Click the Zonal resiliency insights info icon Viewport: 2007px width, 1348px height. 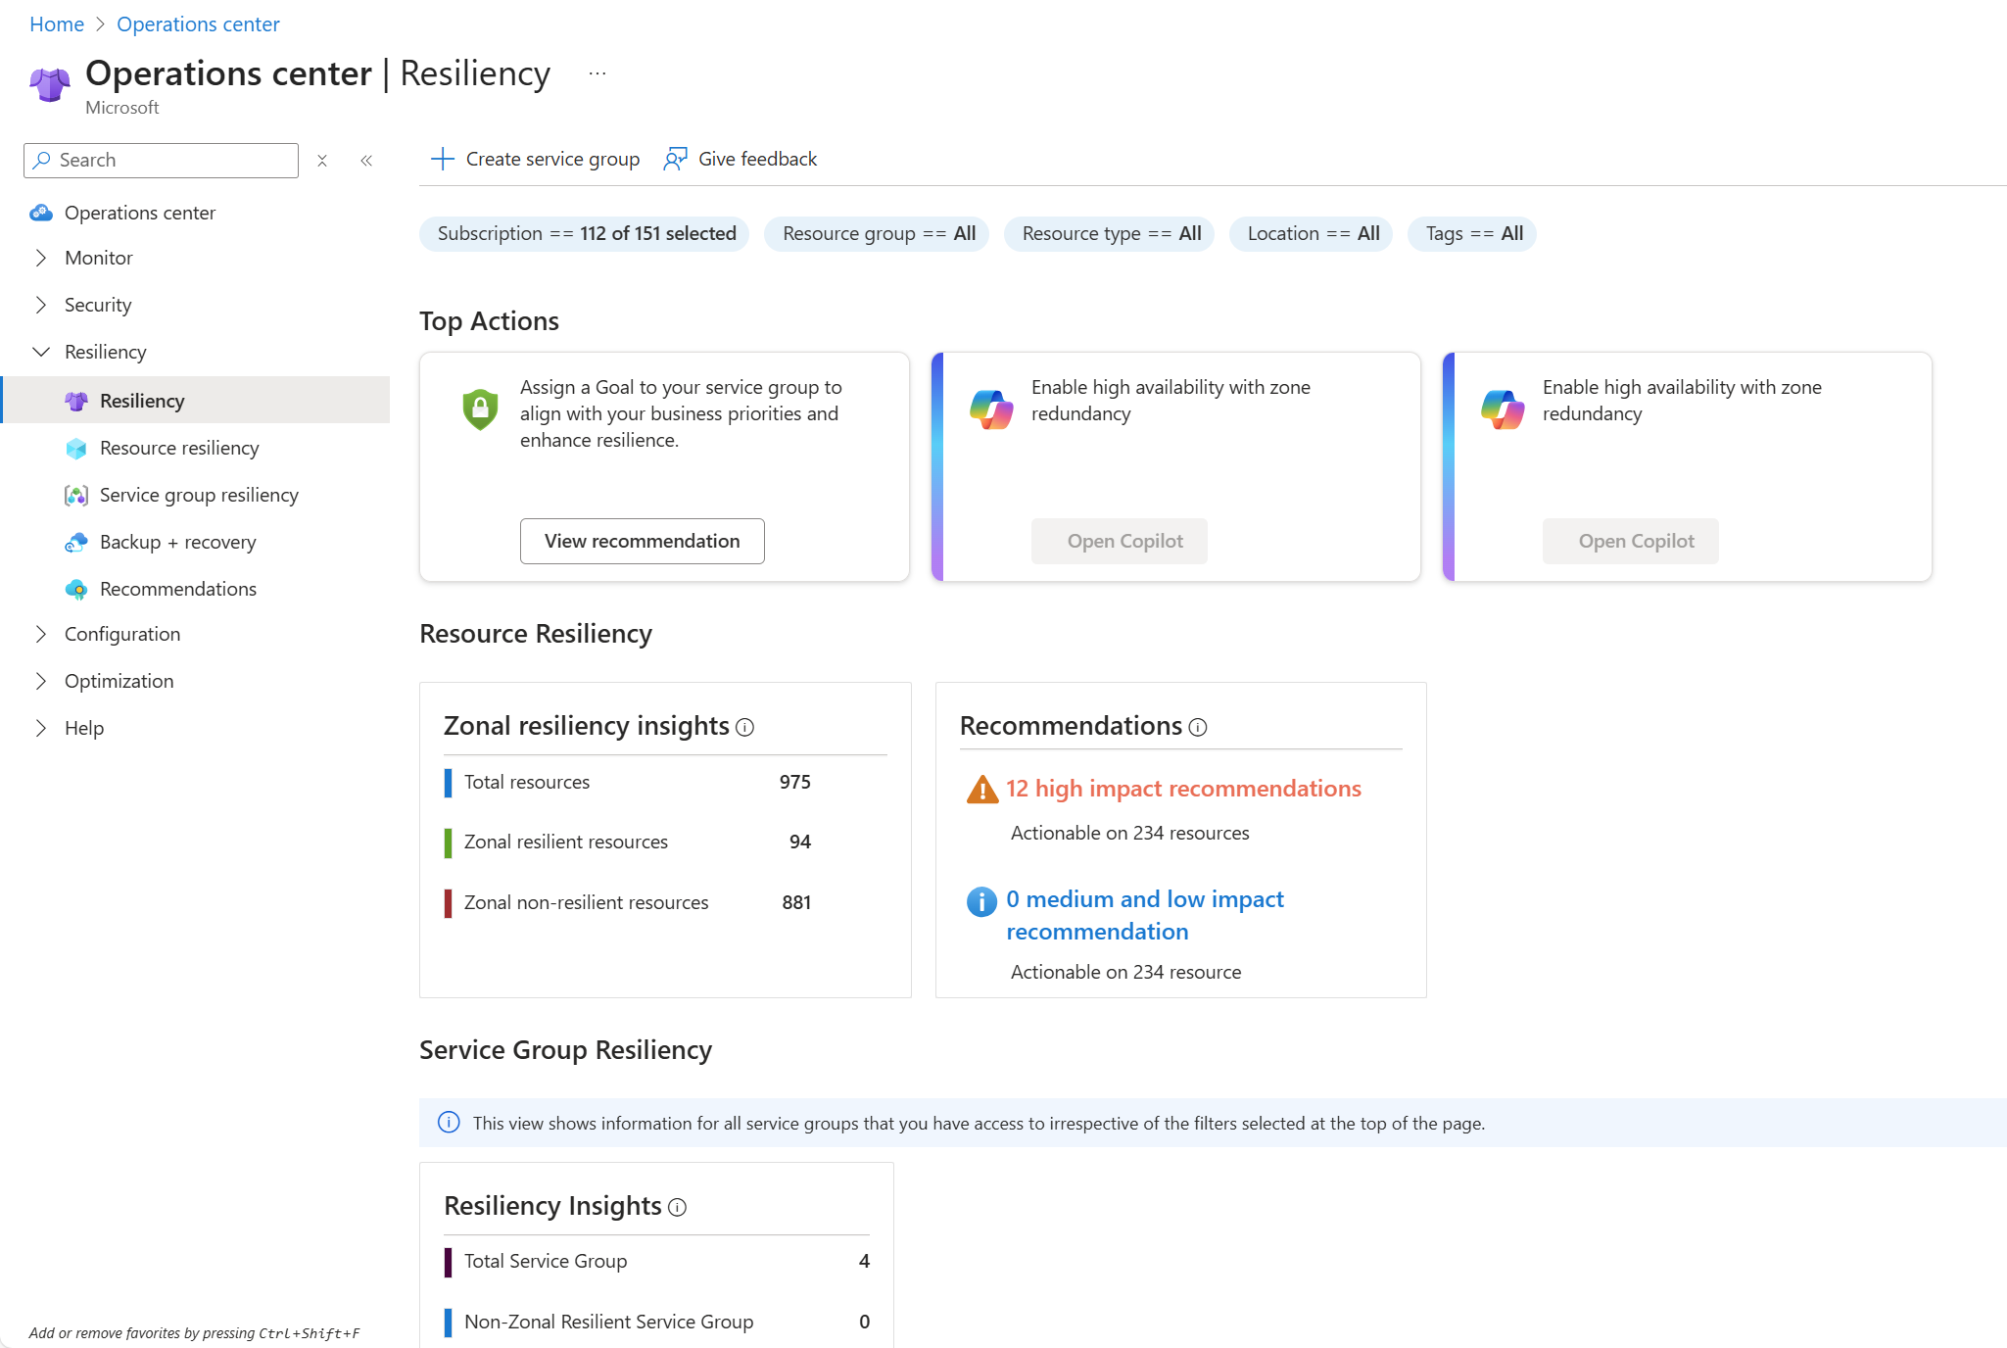(x=744, y=727)
